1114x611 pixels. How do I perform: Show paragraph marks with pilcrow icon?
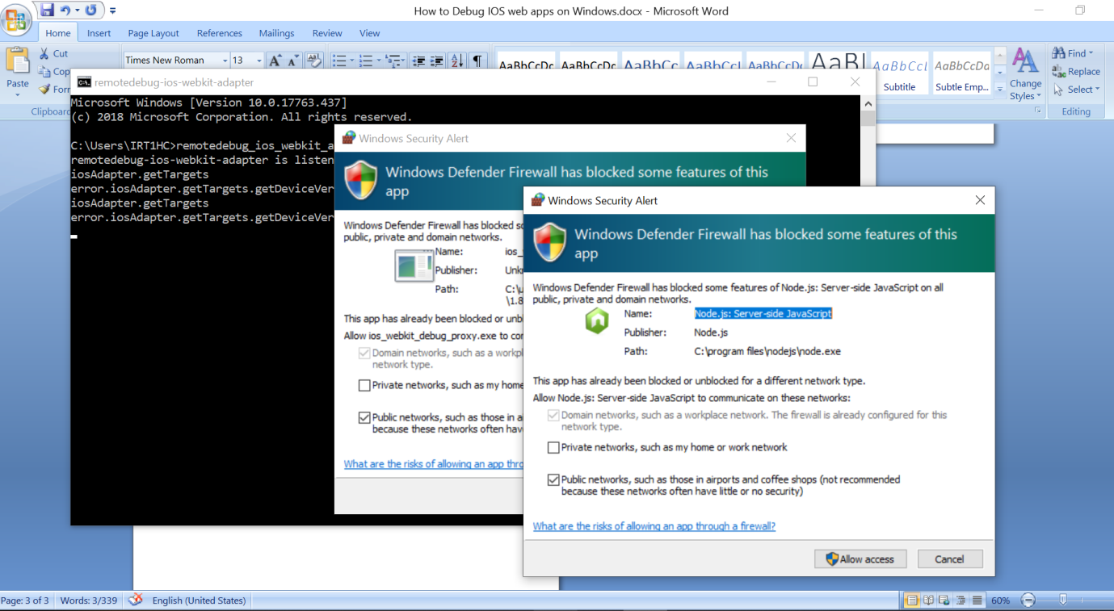[477, 61]
